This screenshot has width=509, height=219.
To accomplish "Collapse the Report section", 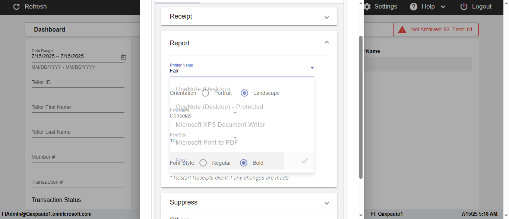I will (x=327, y=43).
